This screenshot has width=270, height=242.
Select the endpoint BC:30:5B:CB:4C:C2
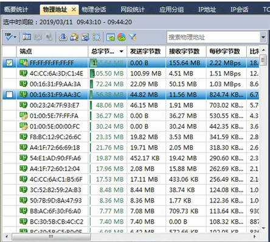57,222
